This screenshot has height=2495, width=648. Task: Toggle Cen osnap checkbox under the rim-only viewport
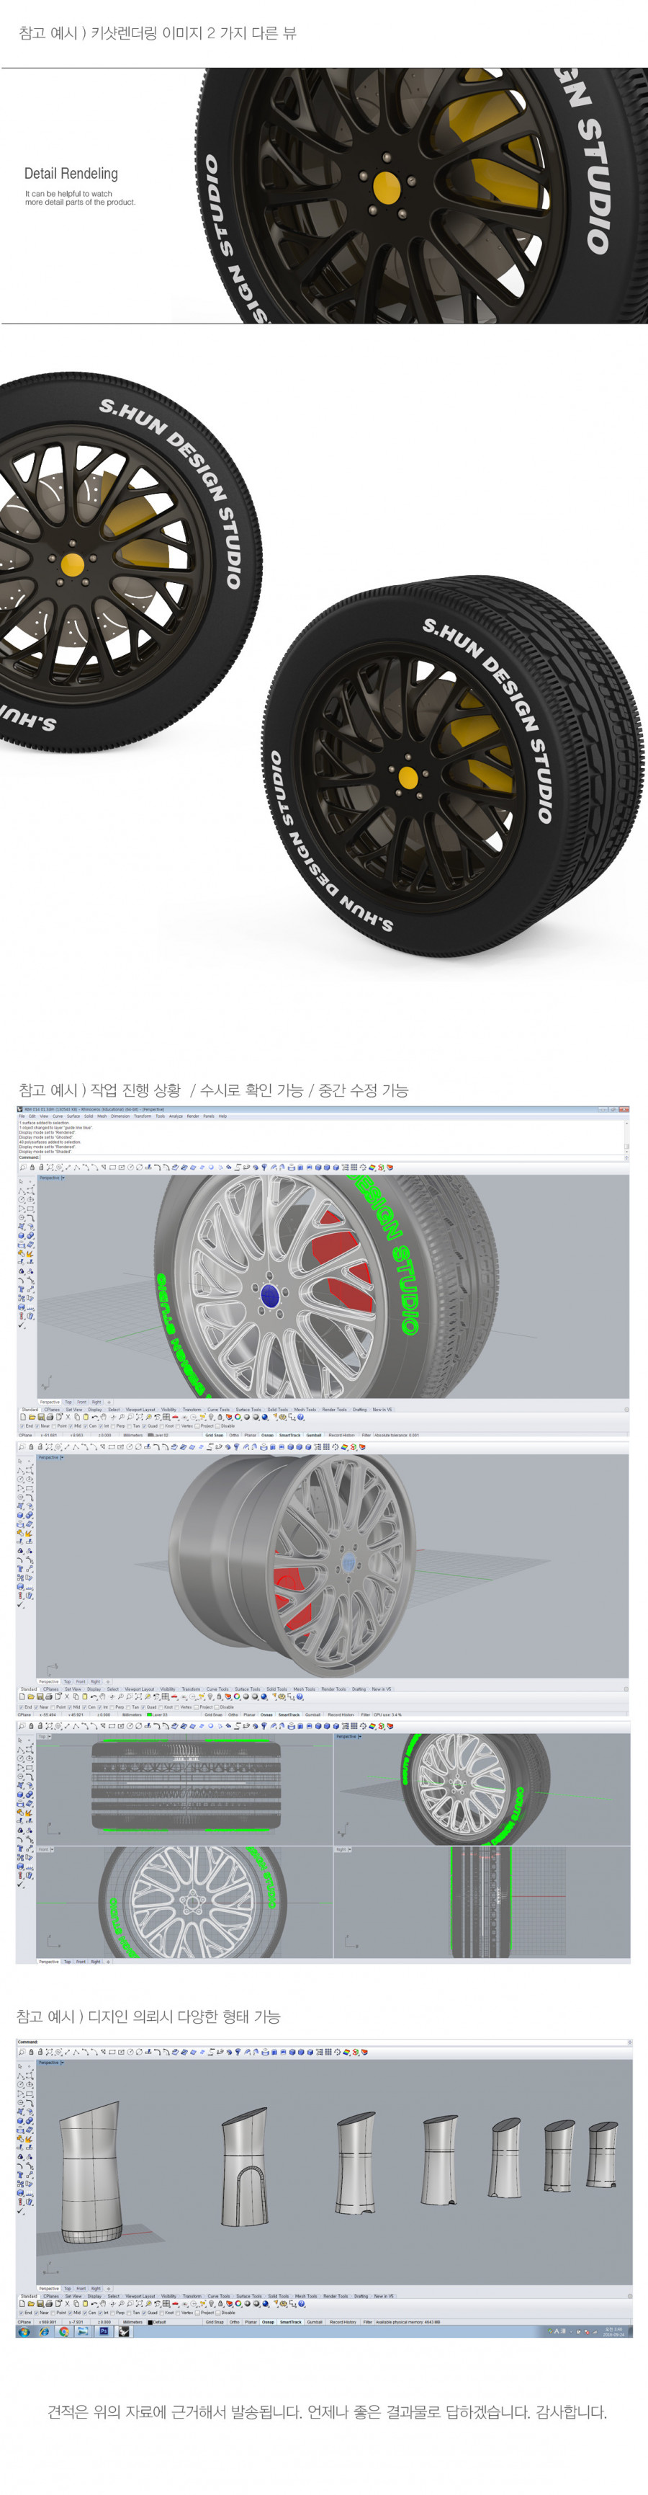click(x=86, y=1706)
